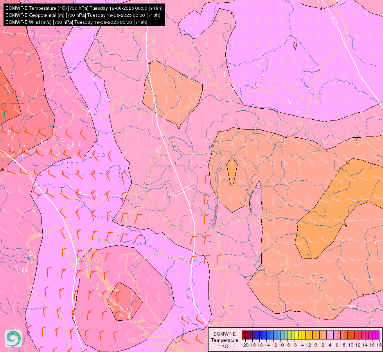This screenshot has width=383, height=352.
Task: Select the ECMWF-E Geopotential title line
Action: [x=83, y=15]
